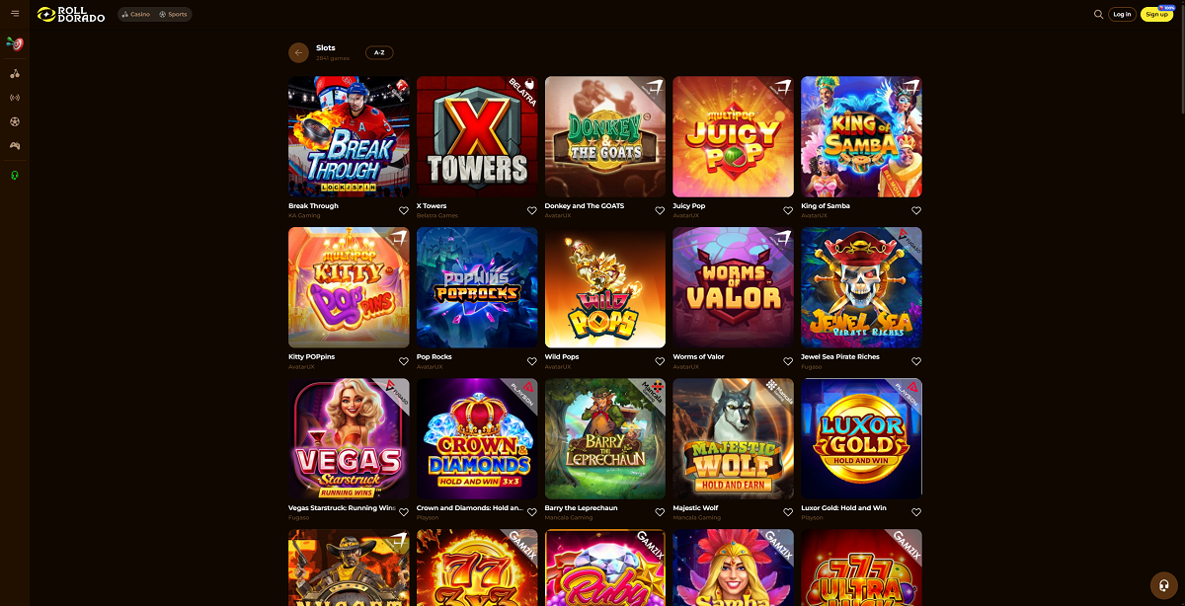The height and width of the screenshot is (606, 1185).
Task: Open the hamburger menu in the sidebar
Action: pos(15,14)
